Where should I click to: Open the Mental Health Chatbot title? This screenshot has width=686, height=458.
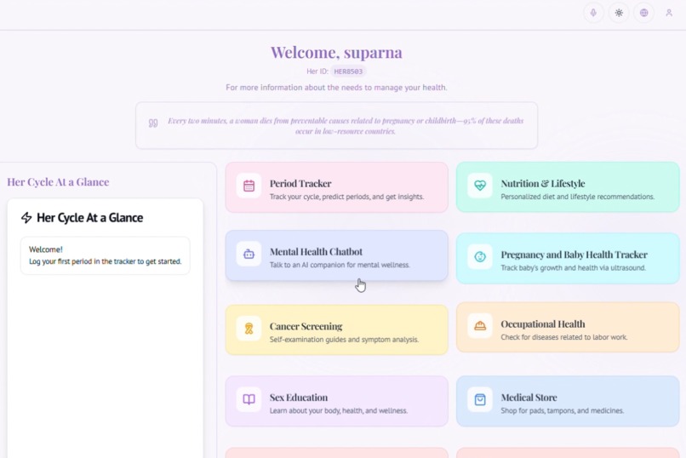pos(316,251)
